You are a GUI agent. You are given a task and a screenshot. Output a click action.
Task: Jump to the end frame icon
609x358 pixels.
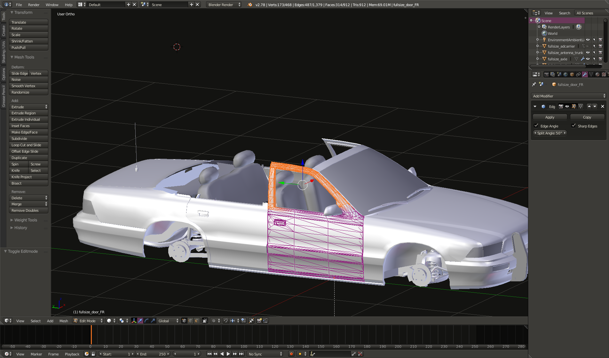click(241, 354)
